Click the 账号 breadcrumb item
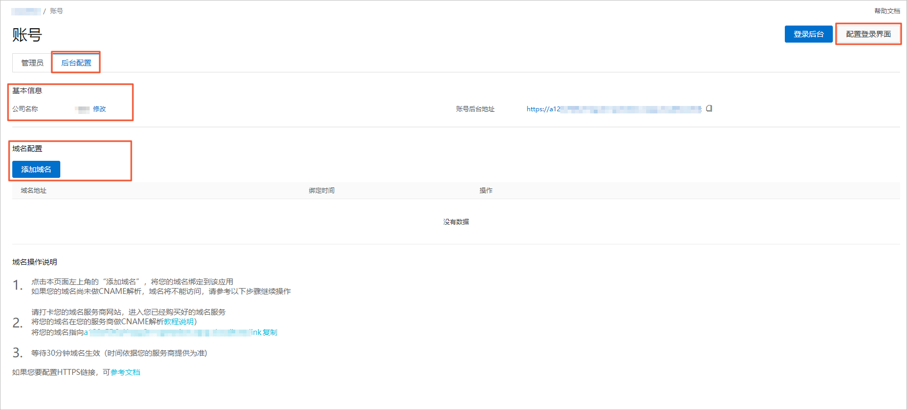Image resolution: width=907 pixels, height=410 pixels. tap(57, 11)
